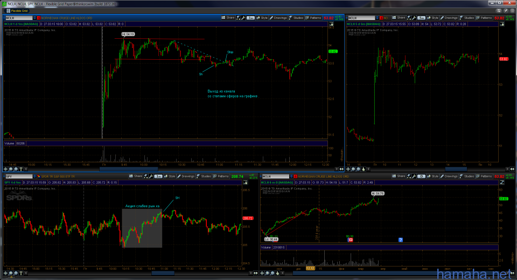
Task: Click zoom-in magnifier below NCLH 1m chart
Action: [x=11, y=169]
